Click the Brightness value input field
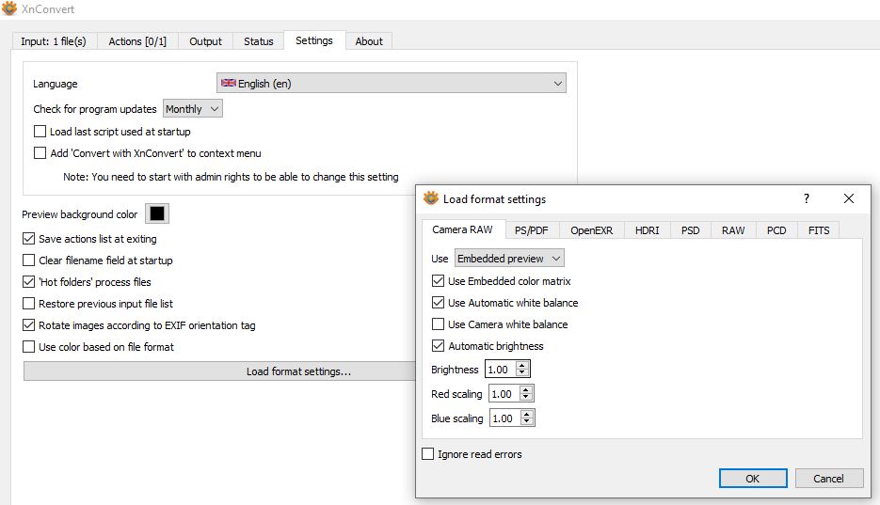 pyautogui.click(x=499, y=371)
